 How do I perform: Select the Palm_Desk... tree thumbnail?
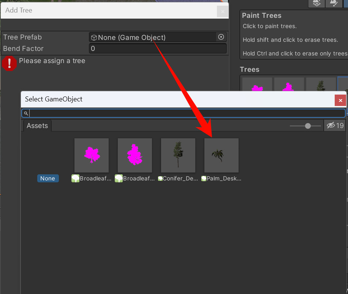(221, 155)
